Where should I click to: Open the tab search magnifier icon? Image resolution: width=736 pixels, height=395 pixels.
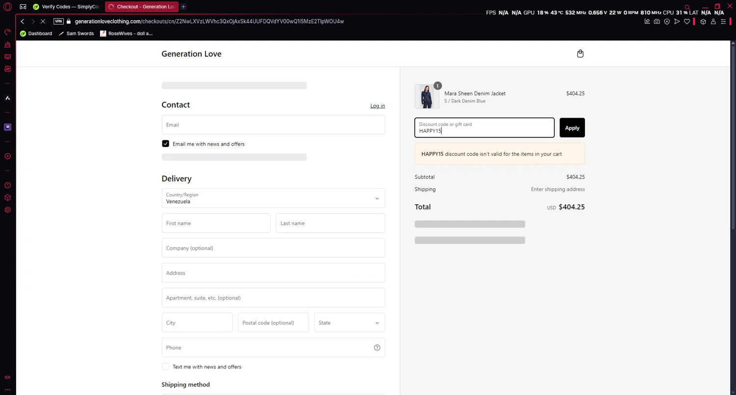[687, 7]
